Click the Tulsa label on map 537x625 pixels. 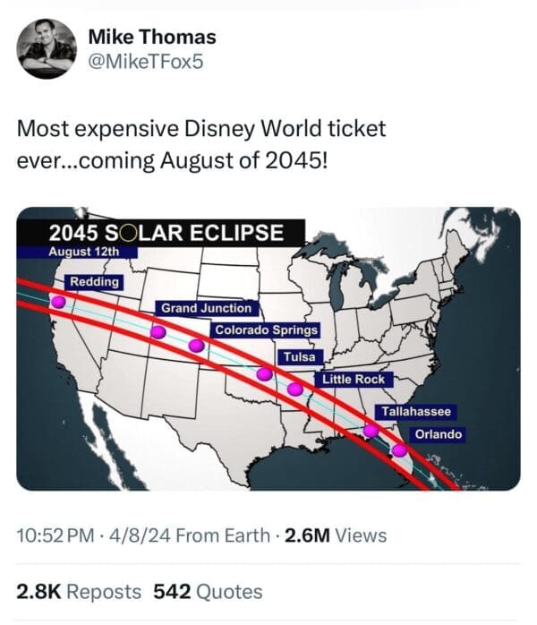[x=299, y=357]
